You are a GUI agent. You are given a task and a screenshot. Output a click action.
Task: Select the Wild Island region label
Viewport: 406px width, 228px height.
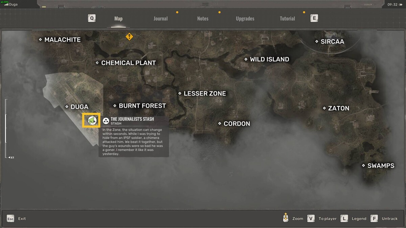pyautogui.click(x=270, y=59)
